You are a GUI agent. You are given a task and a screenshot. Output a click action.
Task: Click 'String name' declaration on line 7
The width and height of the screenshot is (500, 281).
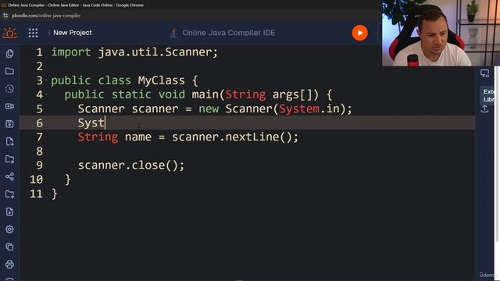(x=115, y=137)
